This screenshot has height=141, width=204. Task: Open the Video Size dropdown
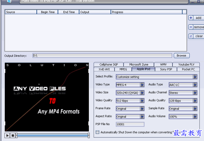[x=142, y=93]
